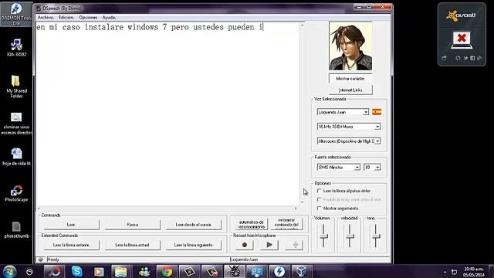Screen dimensions: 494x278
Task: Click the play recorded audio button
Action: pyautogui.click(x=269, y=245)
